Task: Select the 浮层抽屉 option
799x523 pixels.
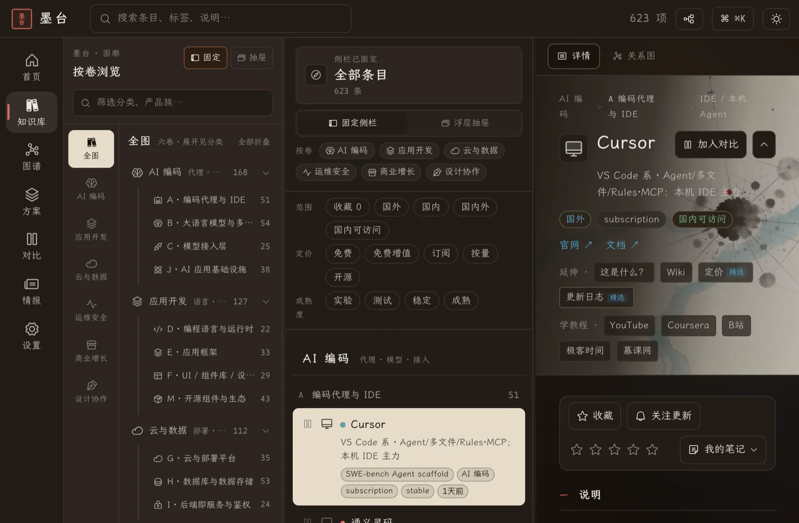Action: (x=465, y=123)
